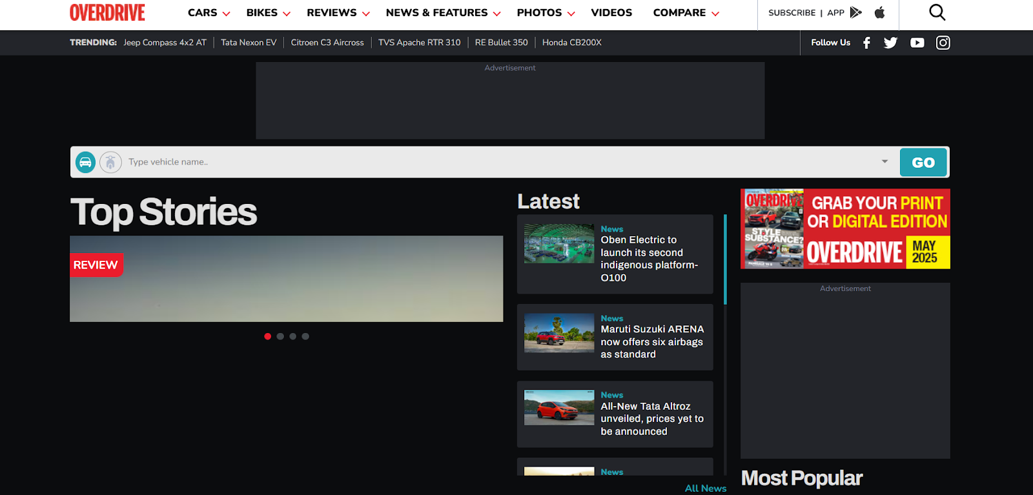Expand the COMPARE menu
This screenshot has height=495, width=1033.
tap(686, 13)
